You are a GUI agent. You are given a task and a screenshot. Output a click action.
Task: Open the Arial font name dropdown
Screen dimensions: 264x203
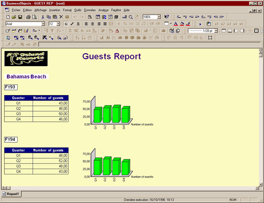[x=43, y=24]
